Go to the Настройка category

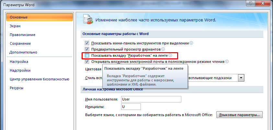(19, 62)
